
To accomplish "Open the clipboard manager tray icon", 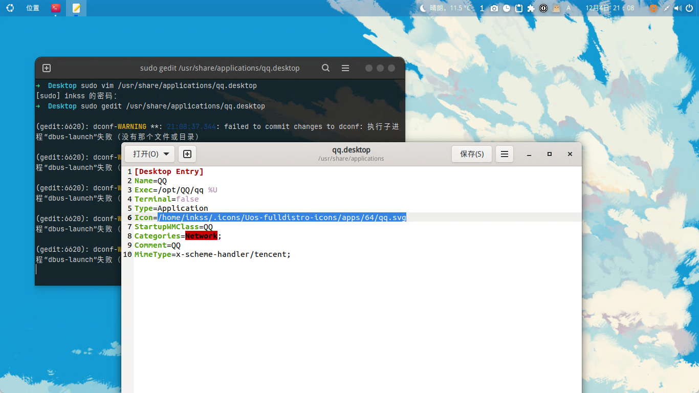I will pyautogui.click(x=519, y=8).
